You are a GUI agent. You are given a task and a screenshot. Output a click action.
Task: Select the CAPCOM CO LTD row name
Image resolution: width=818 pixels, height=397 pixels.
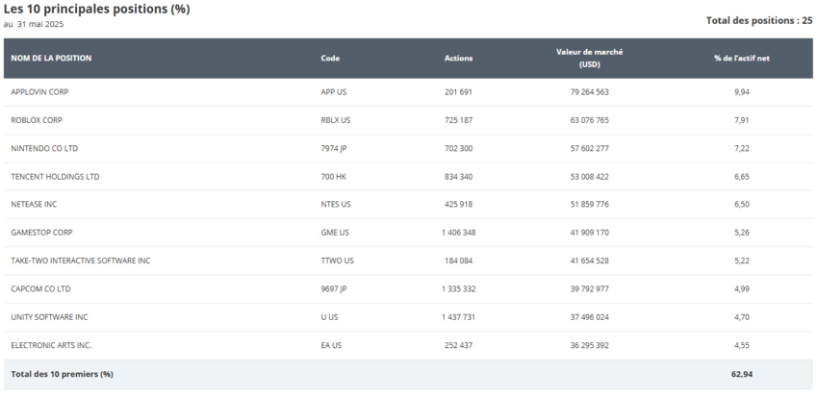point(40,288)
